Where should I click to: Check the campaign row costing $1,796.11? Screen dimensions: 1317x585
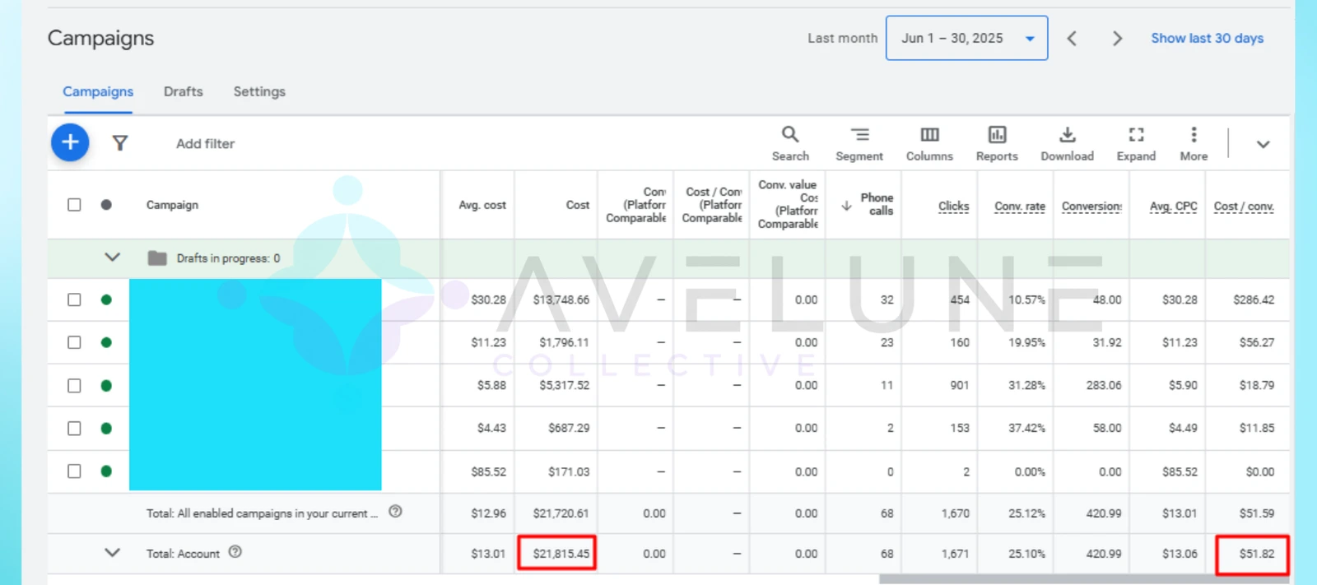74,342
